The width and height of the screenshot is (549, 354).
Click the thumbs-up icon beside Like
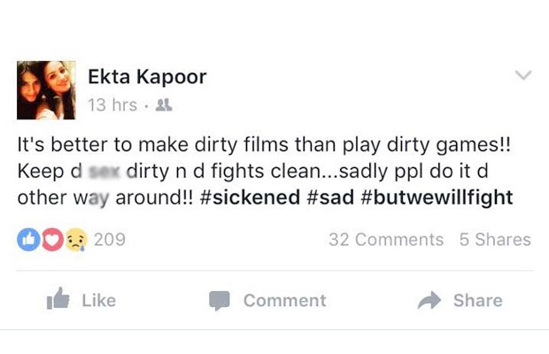(58, 300)
